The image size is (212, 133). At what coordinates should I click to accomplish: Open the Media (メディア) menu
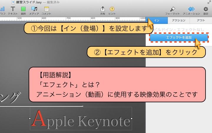click(x=34, y=11)
